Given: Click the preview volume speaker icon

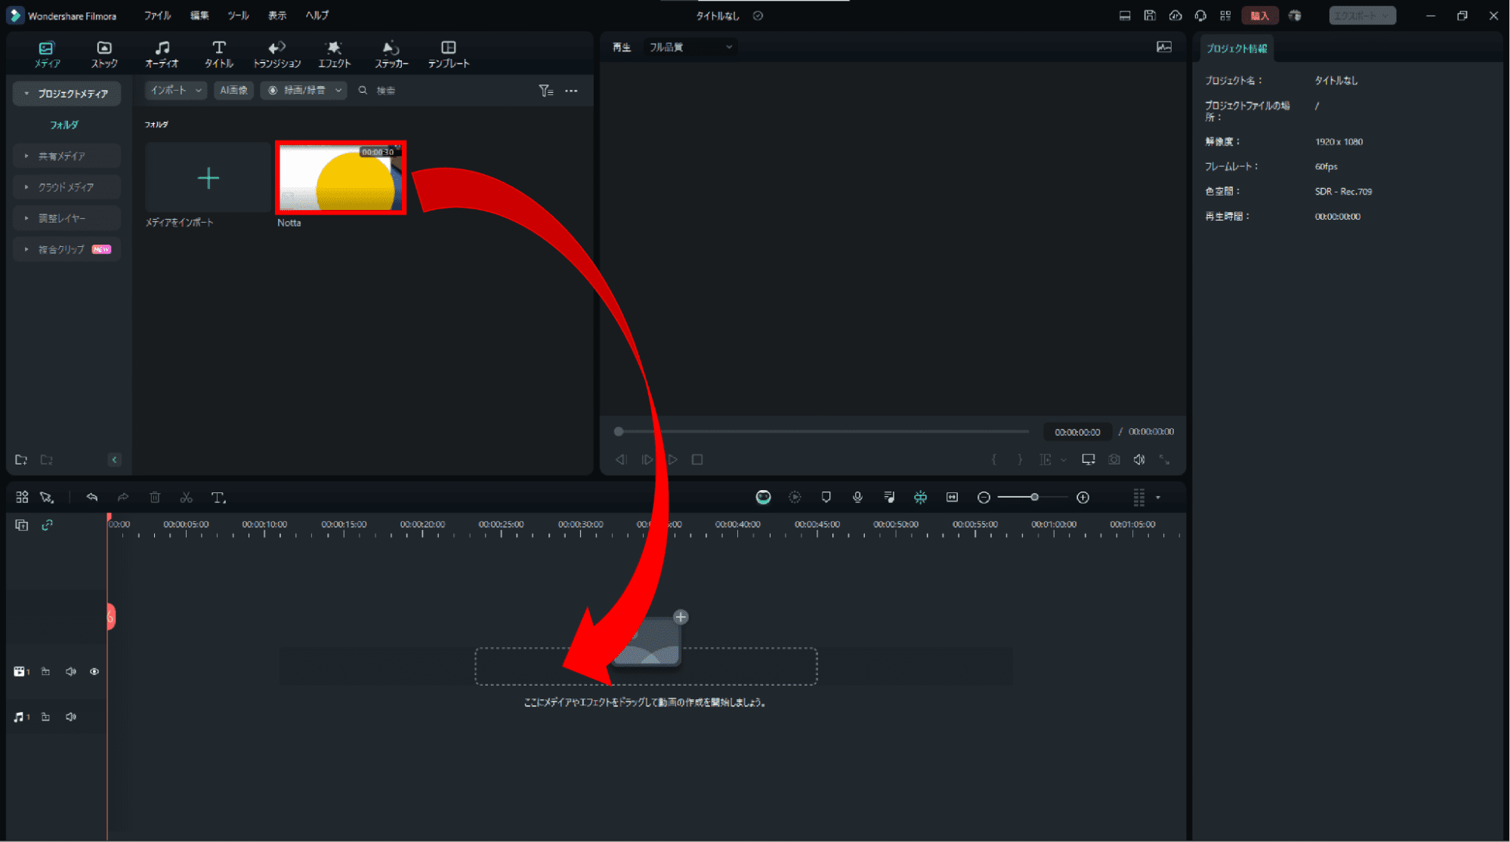Looking at the screenshot, I should [1139, 460].
